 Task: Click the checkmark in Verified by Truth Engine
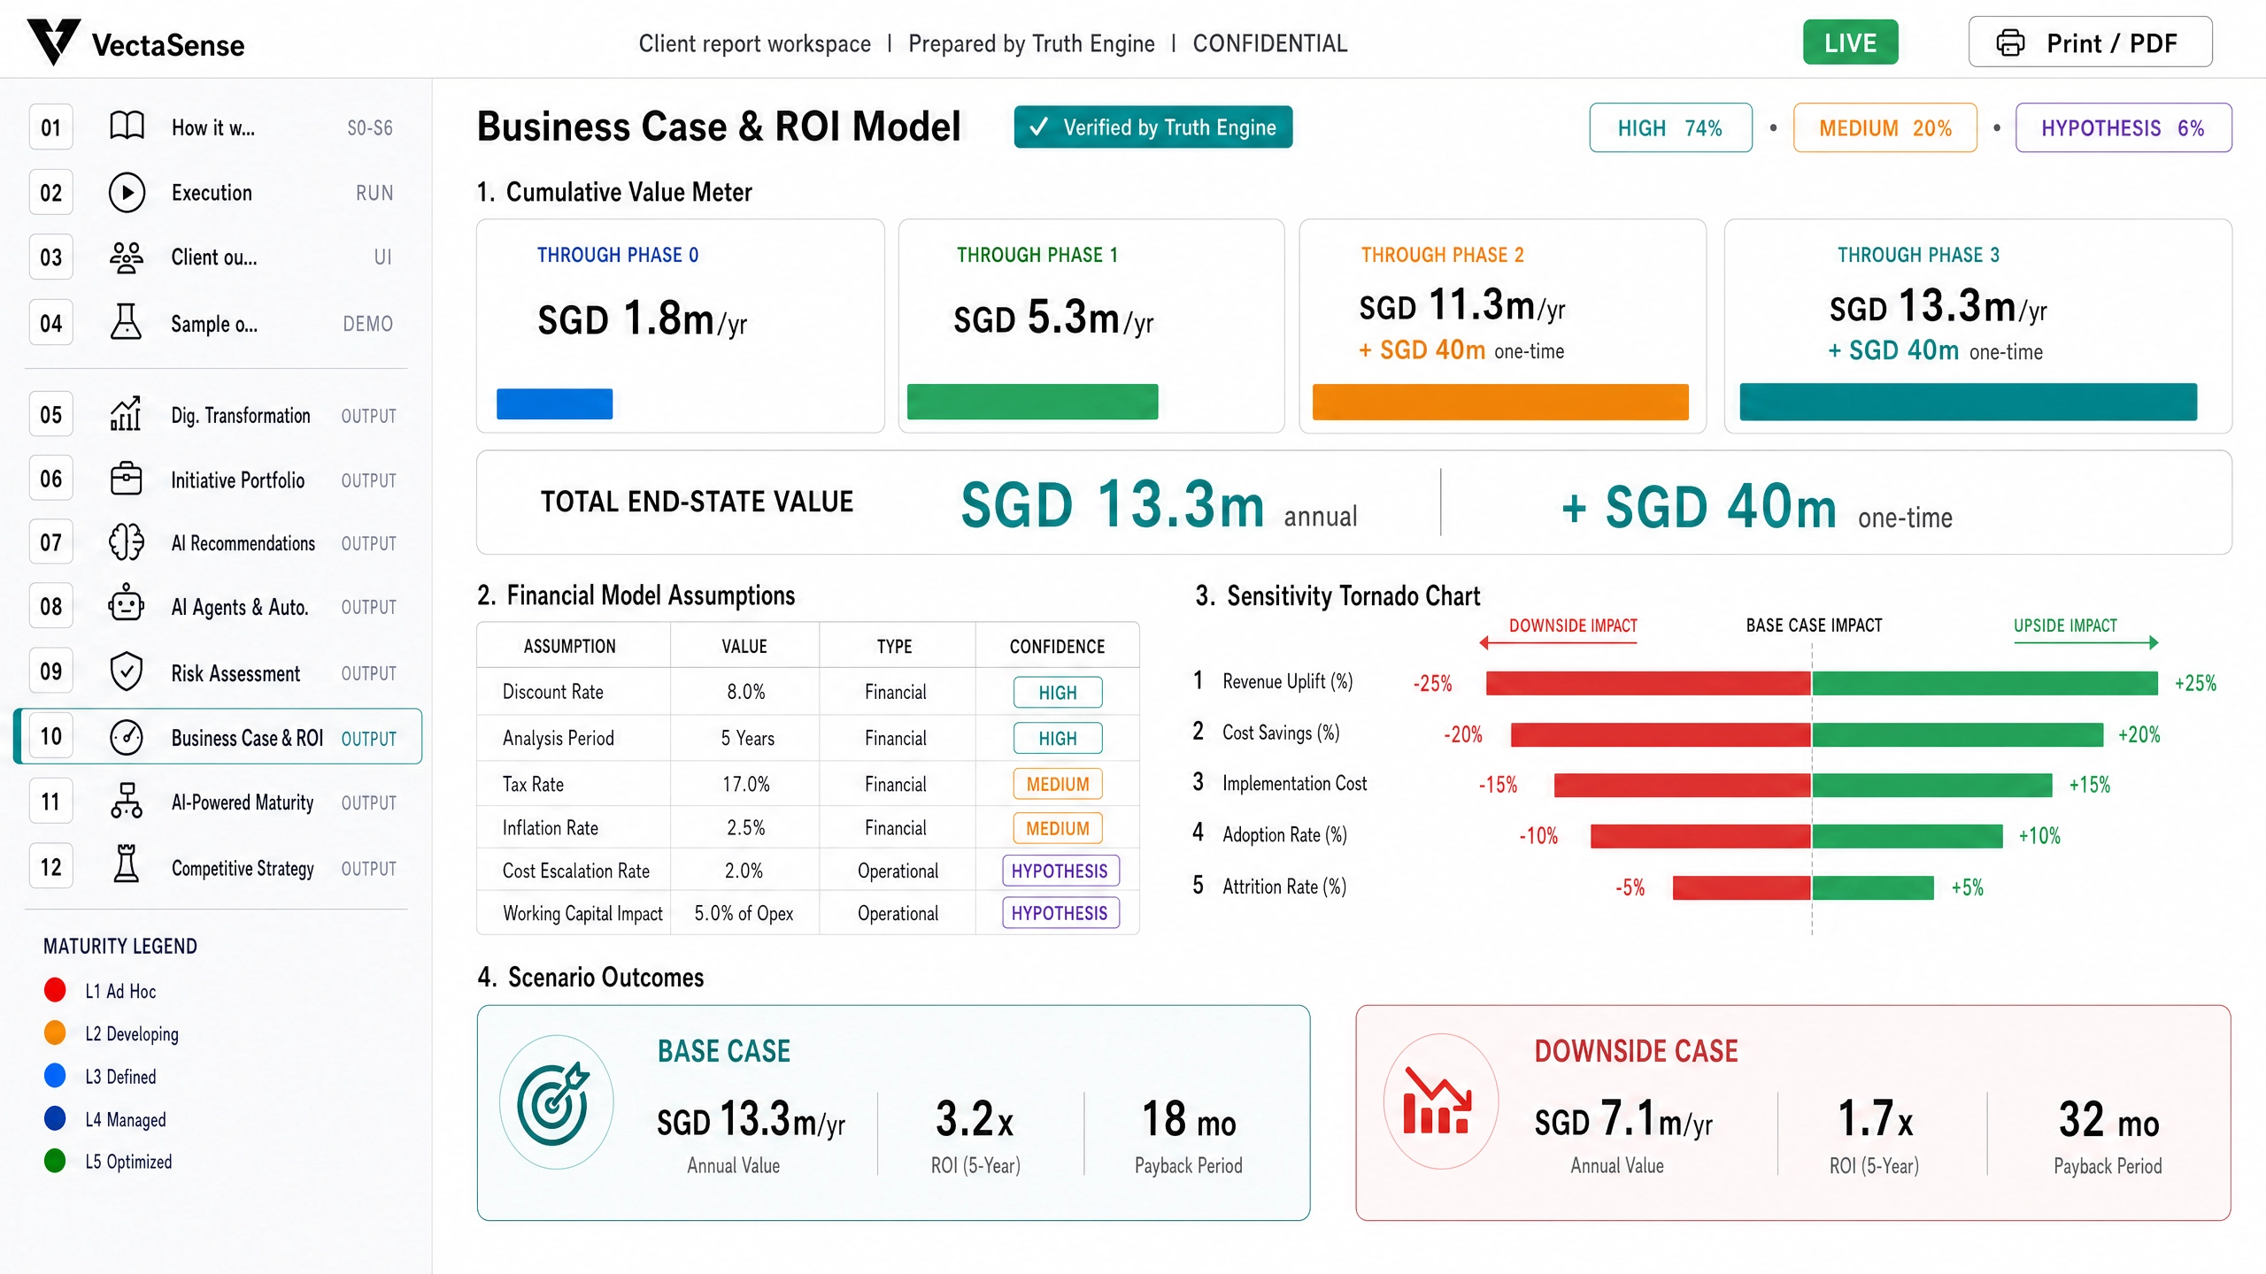1039,127
